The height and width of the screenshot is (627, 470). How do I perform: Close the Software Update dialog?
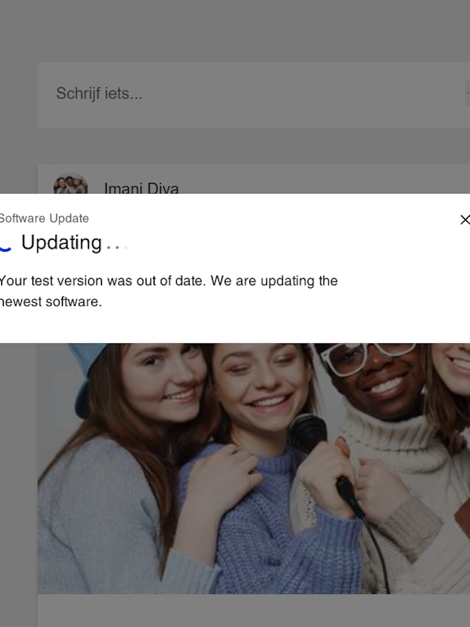tap(465, 220)
